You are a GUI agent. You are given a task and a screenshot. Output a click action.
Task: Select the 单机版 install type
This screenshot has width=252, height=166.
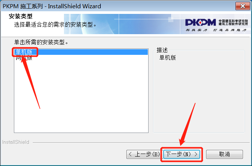coord(81,52)
